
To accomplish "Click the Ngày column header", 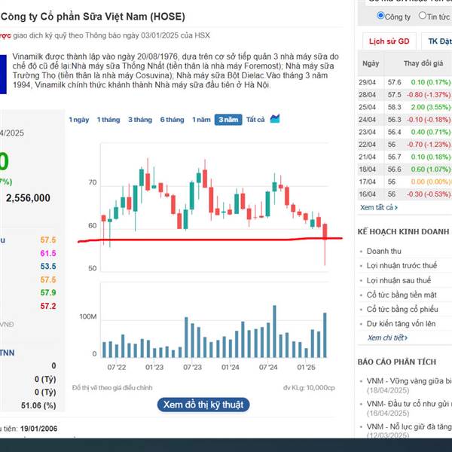I will pos(371,63).
